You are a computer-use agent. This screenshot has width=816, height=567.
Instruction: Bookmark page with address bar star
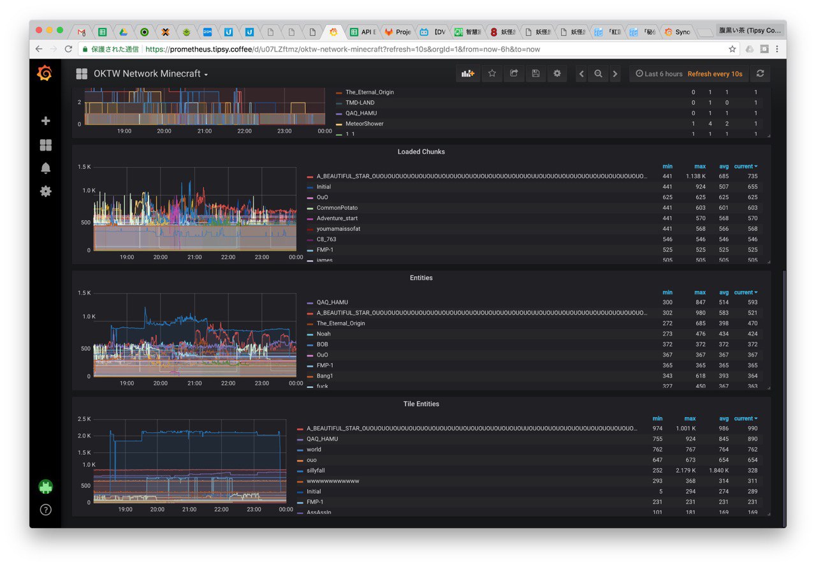(732, 49)
